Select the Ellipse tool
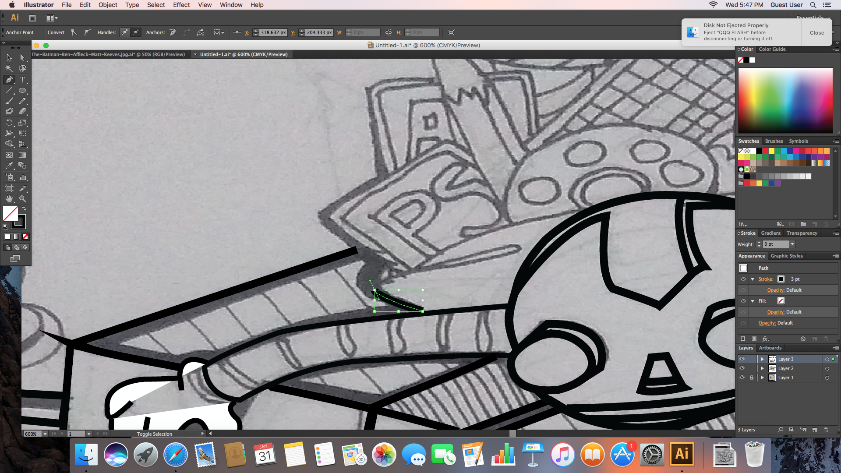The image size is (841, 473). 22,91
